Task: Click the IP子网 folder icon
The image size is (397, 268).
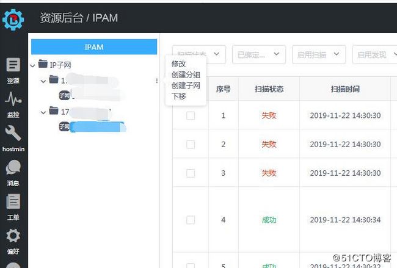Action: [x=43, y=64]
